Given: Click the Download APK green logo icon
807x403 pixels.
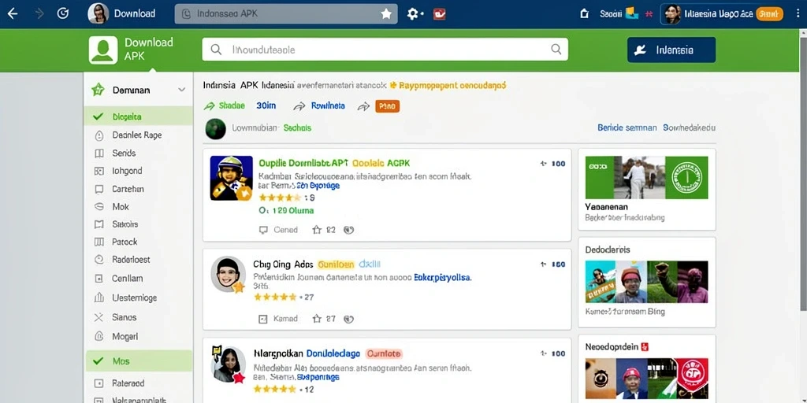Looking at the screenshot, I should pyautogui.click(x=103, y=50).
